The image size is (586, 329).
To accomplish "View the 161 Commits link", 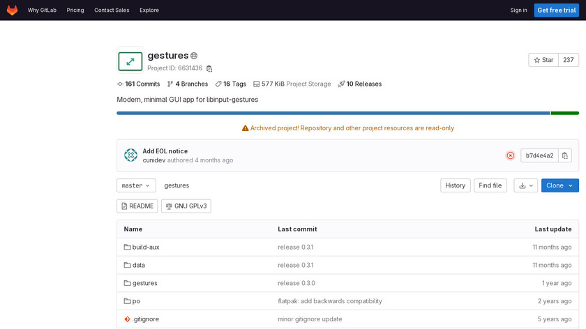I will click(138, 84).
